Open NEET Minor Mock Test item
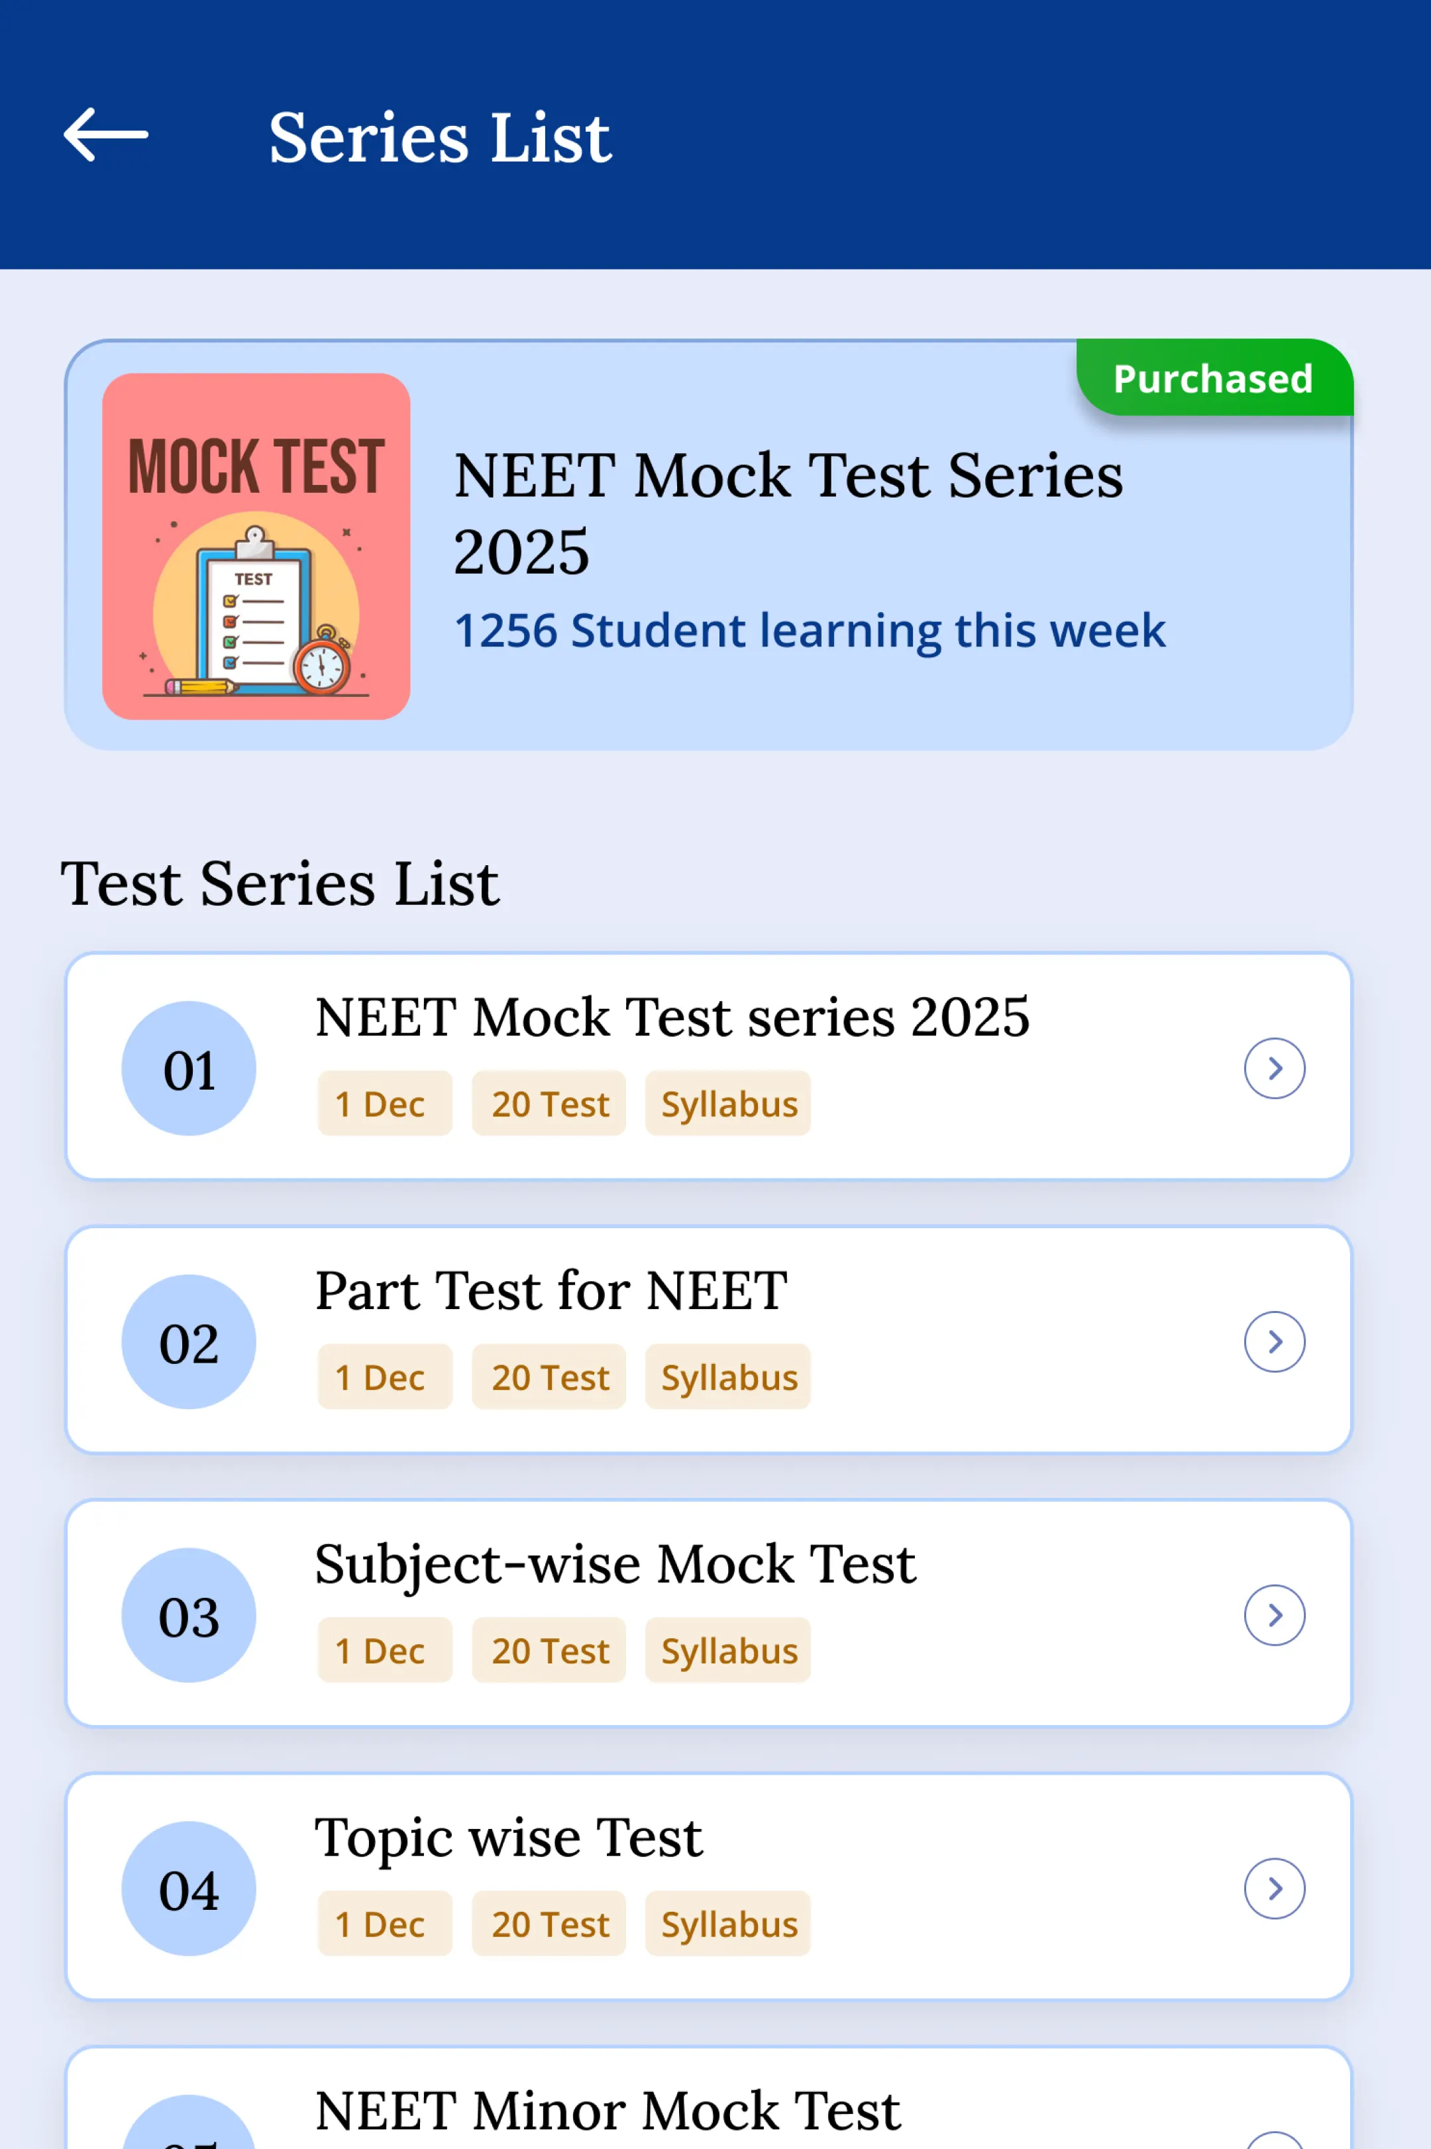The height and width of the screenshot is (2149, 1431). (607, 2110)
